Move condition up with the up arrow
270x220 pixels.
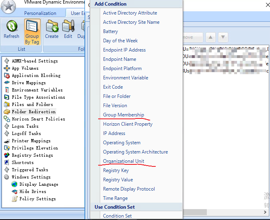[210, 37]
